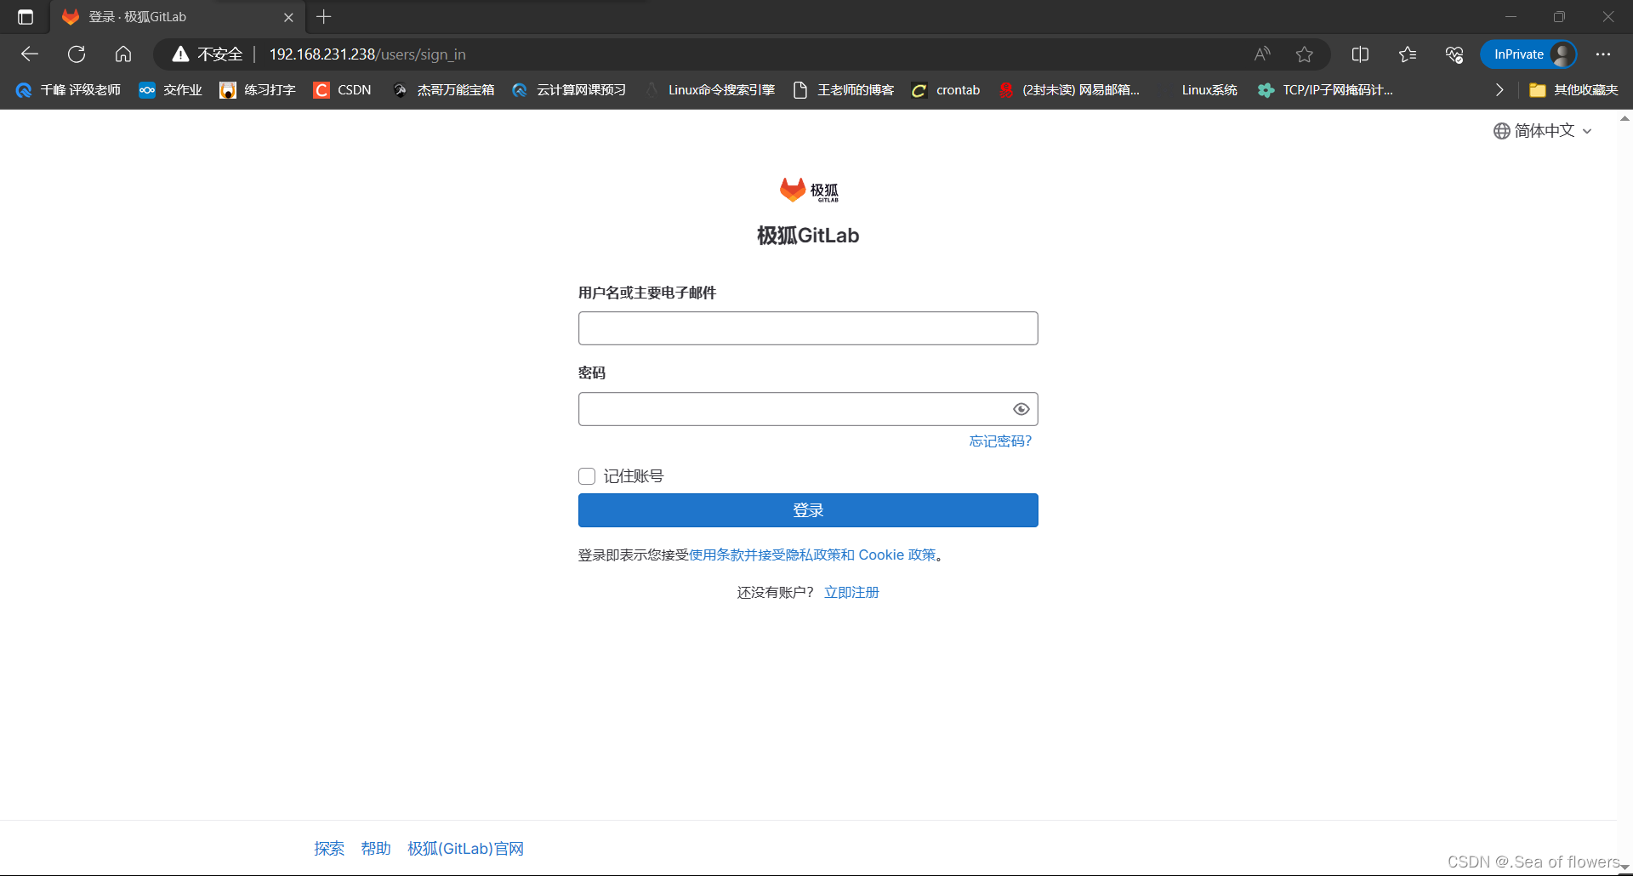Image resolution: width=1633 pixels, height=876 pixels.
Task: Open 其他收藏夹 folder
Action: click(x=1573, y=90)
